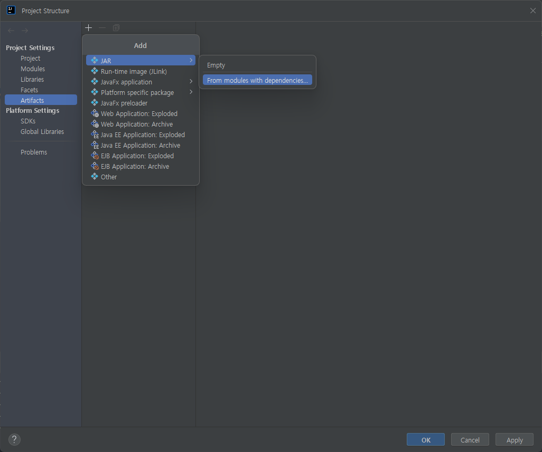
Task: Click the JavaFx preloader icon
Action: coord(95,103)
